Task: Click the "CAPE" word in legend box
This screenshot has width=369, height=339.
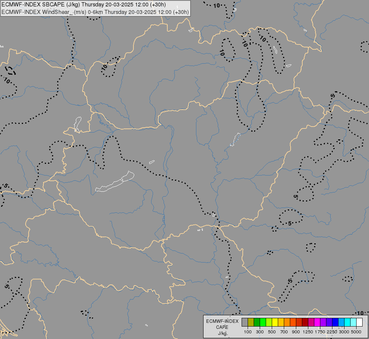Action: 222,327
